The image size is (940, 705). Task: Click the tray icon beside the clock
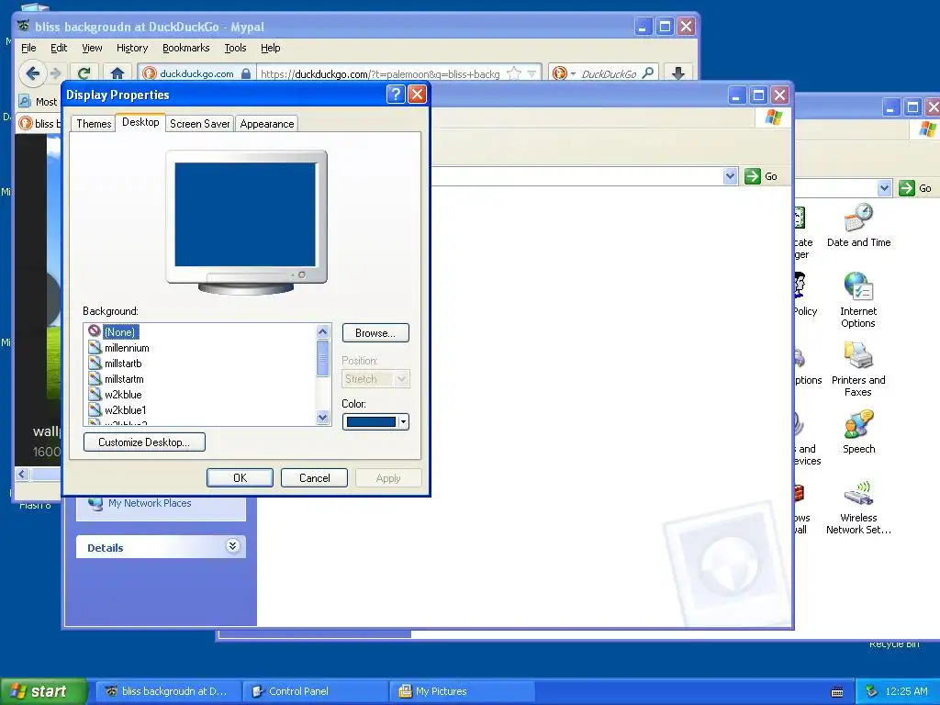point(872,691)
